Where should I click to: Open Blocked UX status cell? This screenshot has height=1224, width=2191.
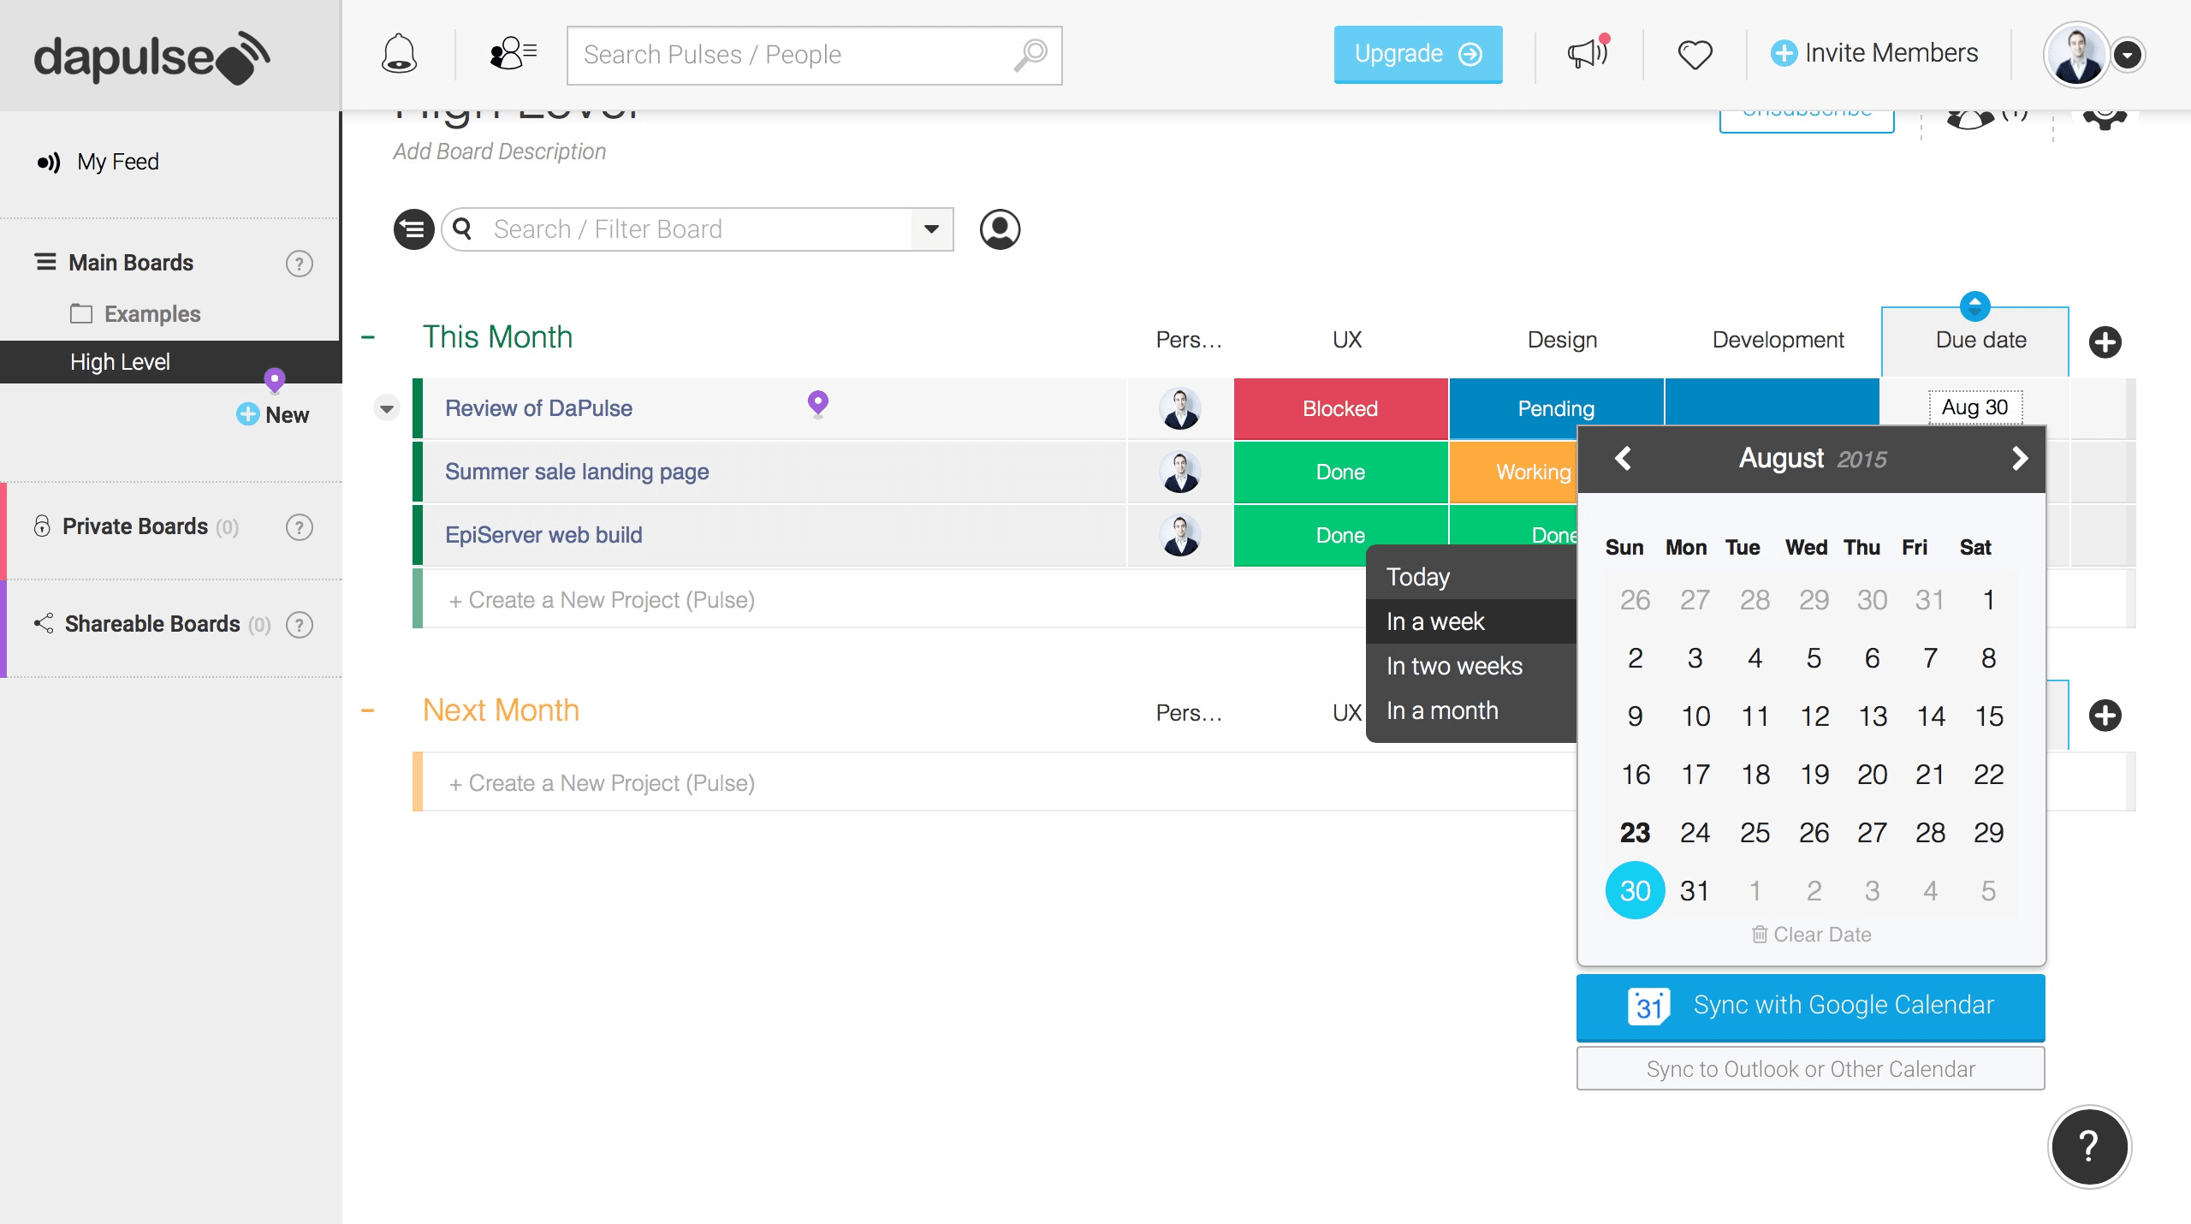point(1340,408)
